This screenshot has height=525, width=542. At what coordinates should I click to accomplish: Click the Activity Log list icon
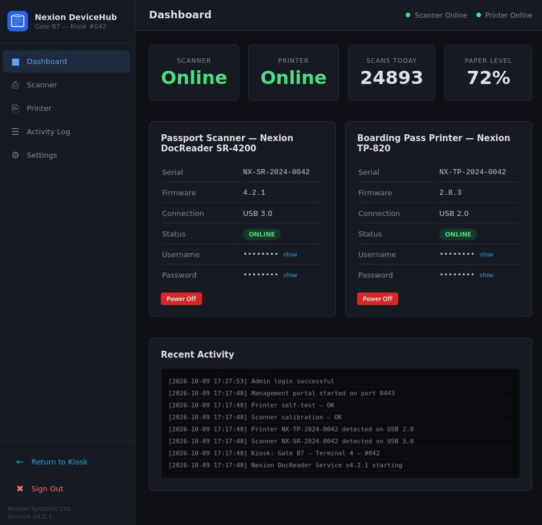[x=15, y=132]
